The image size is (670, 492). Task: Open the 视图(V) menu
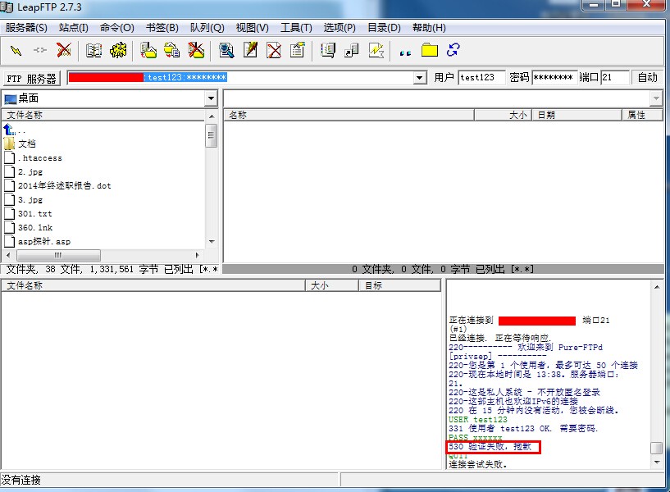(252, 28)
